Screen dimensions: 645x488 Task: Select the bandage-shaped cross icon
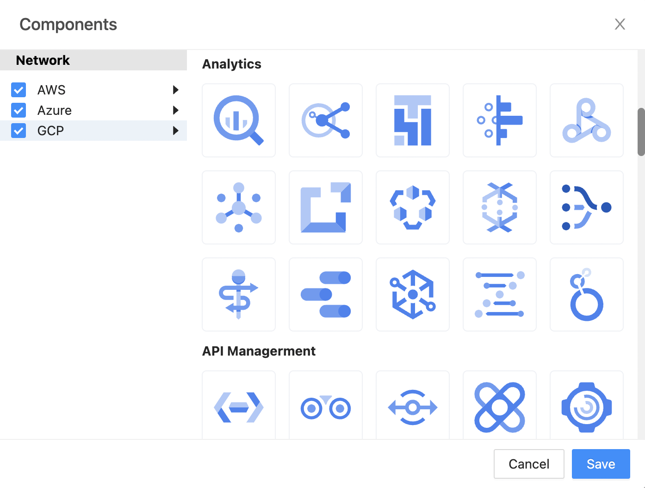point(499,407)
